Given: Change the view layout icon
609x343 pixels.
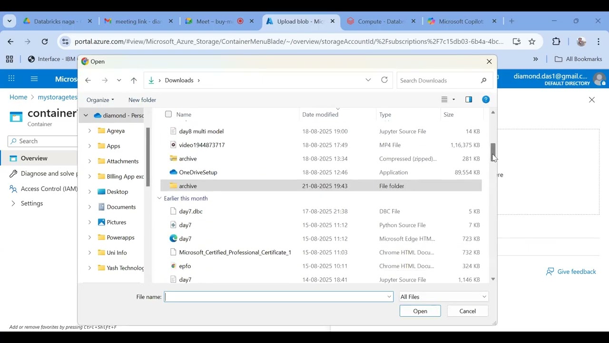Looking at the screenshot, I should [444, 100].
